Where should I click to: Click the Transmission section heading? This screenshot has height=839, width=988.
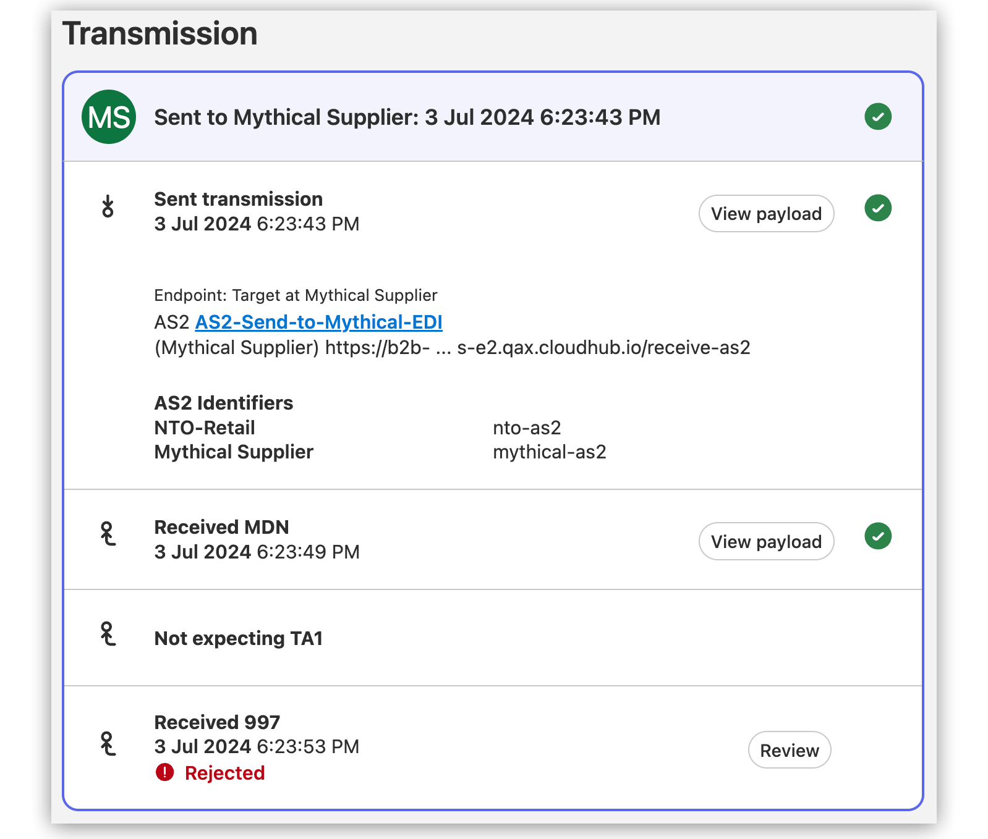(160, 33)
